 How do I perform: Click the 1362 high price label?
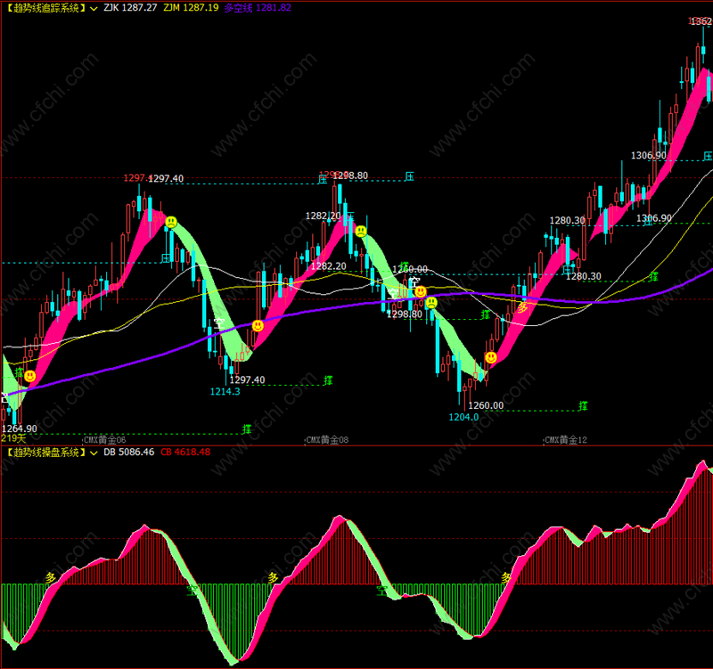(x=701, y=21)
